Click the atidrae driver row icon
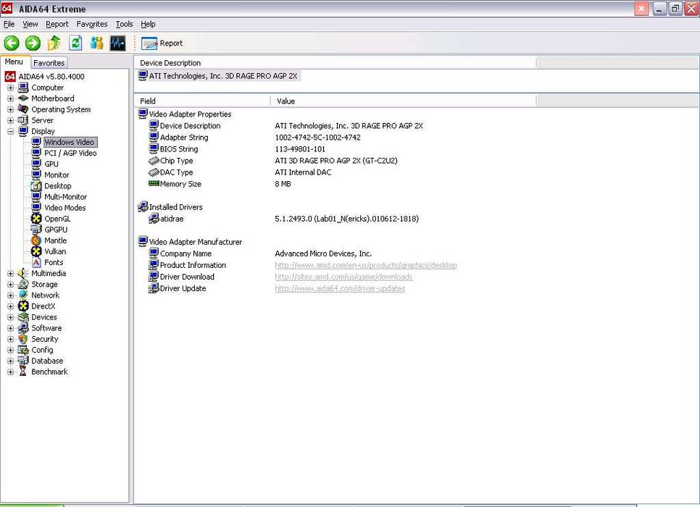The image size is (700, 507). pyautogui.click(x=154, y=219)
